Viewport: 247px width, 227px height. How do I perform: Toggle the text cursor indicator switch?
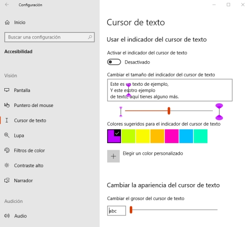(x=114, y=62)
